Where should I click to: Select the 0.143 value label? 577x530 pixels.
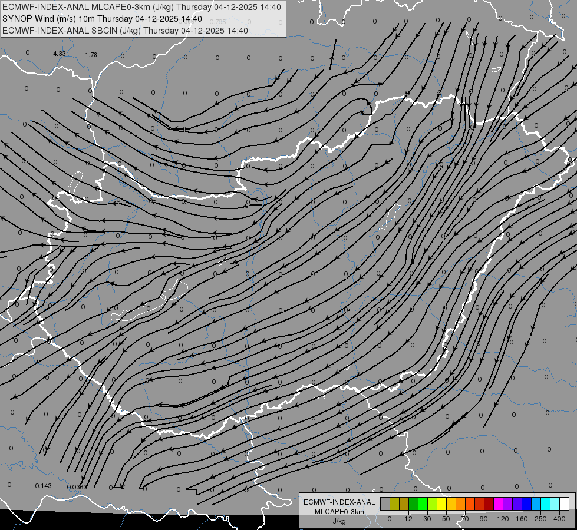coord(44,486)
